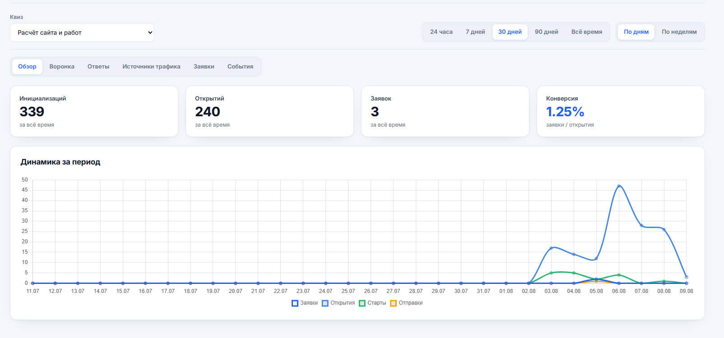Click the Открытий value 240
724x338 pixels.
tap(208, 112)
